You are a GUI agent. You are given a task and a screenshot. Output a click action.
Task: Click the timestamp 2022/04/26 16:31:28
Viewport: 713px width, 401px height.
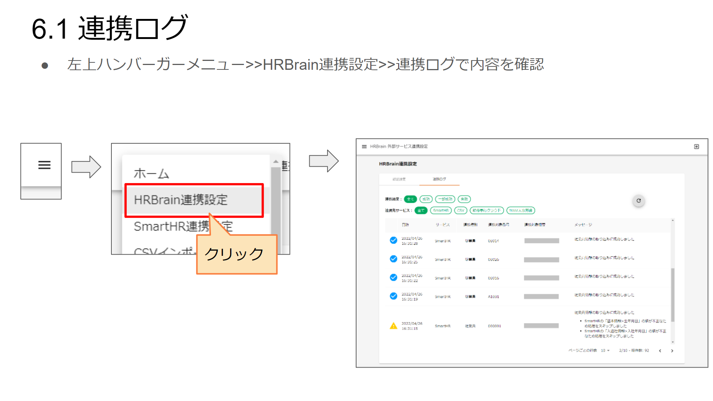412,241
